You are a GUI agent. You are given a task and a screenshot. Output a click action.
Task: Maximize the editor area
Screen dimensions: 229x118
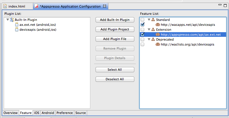[225, 6]
